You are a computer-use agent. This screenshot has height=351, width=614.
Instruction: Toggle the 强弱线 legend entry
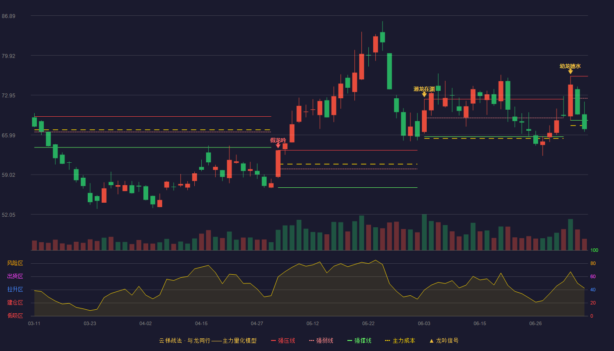pyautogui.click(x=321, y=341)
